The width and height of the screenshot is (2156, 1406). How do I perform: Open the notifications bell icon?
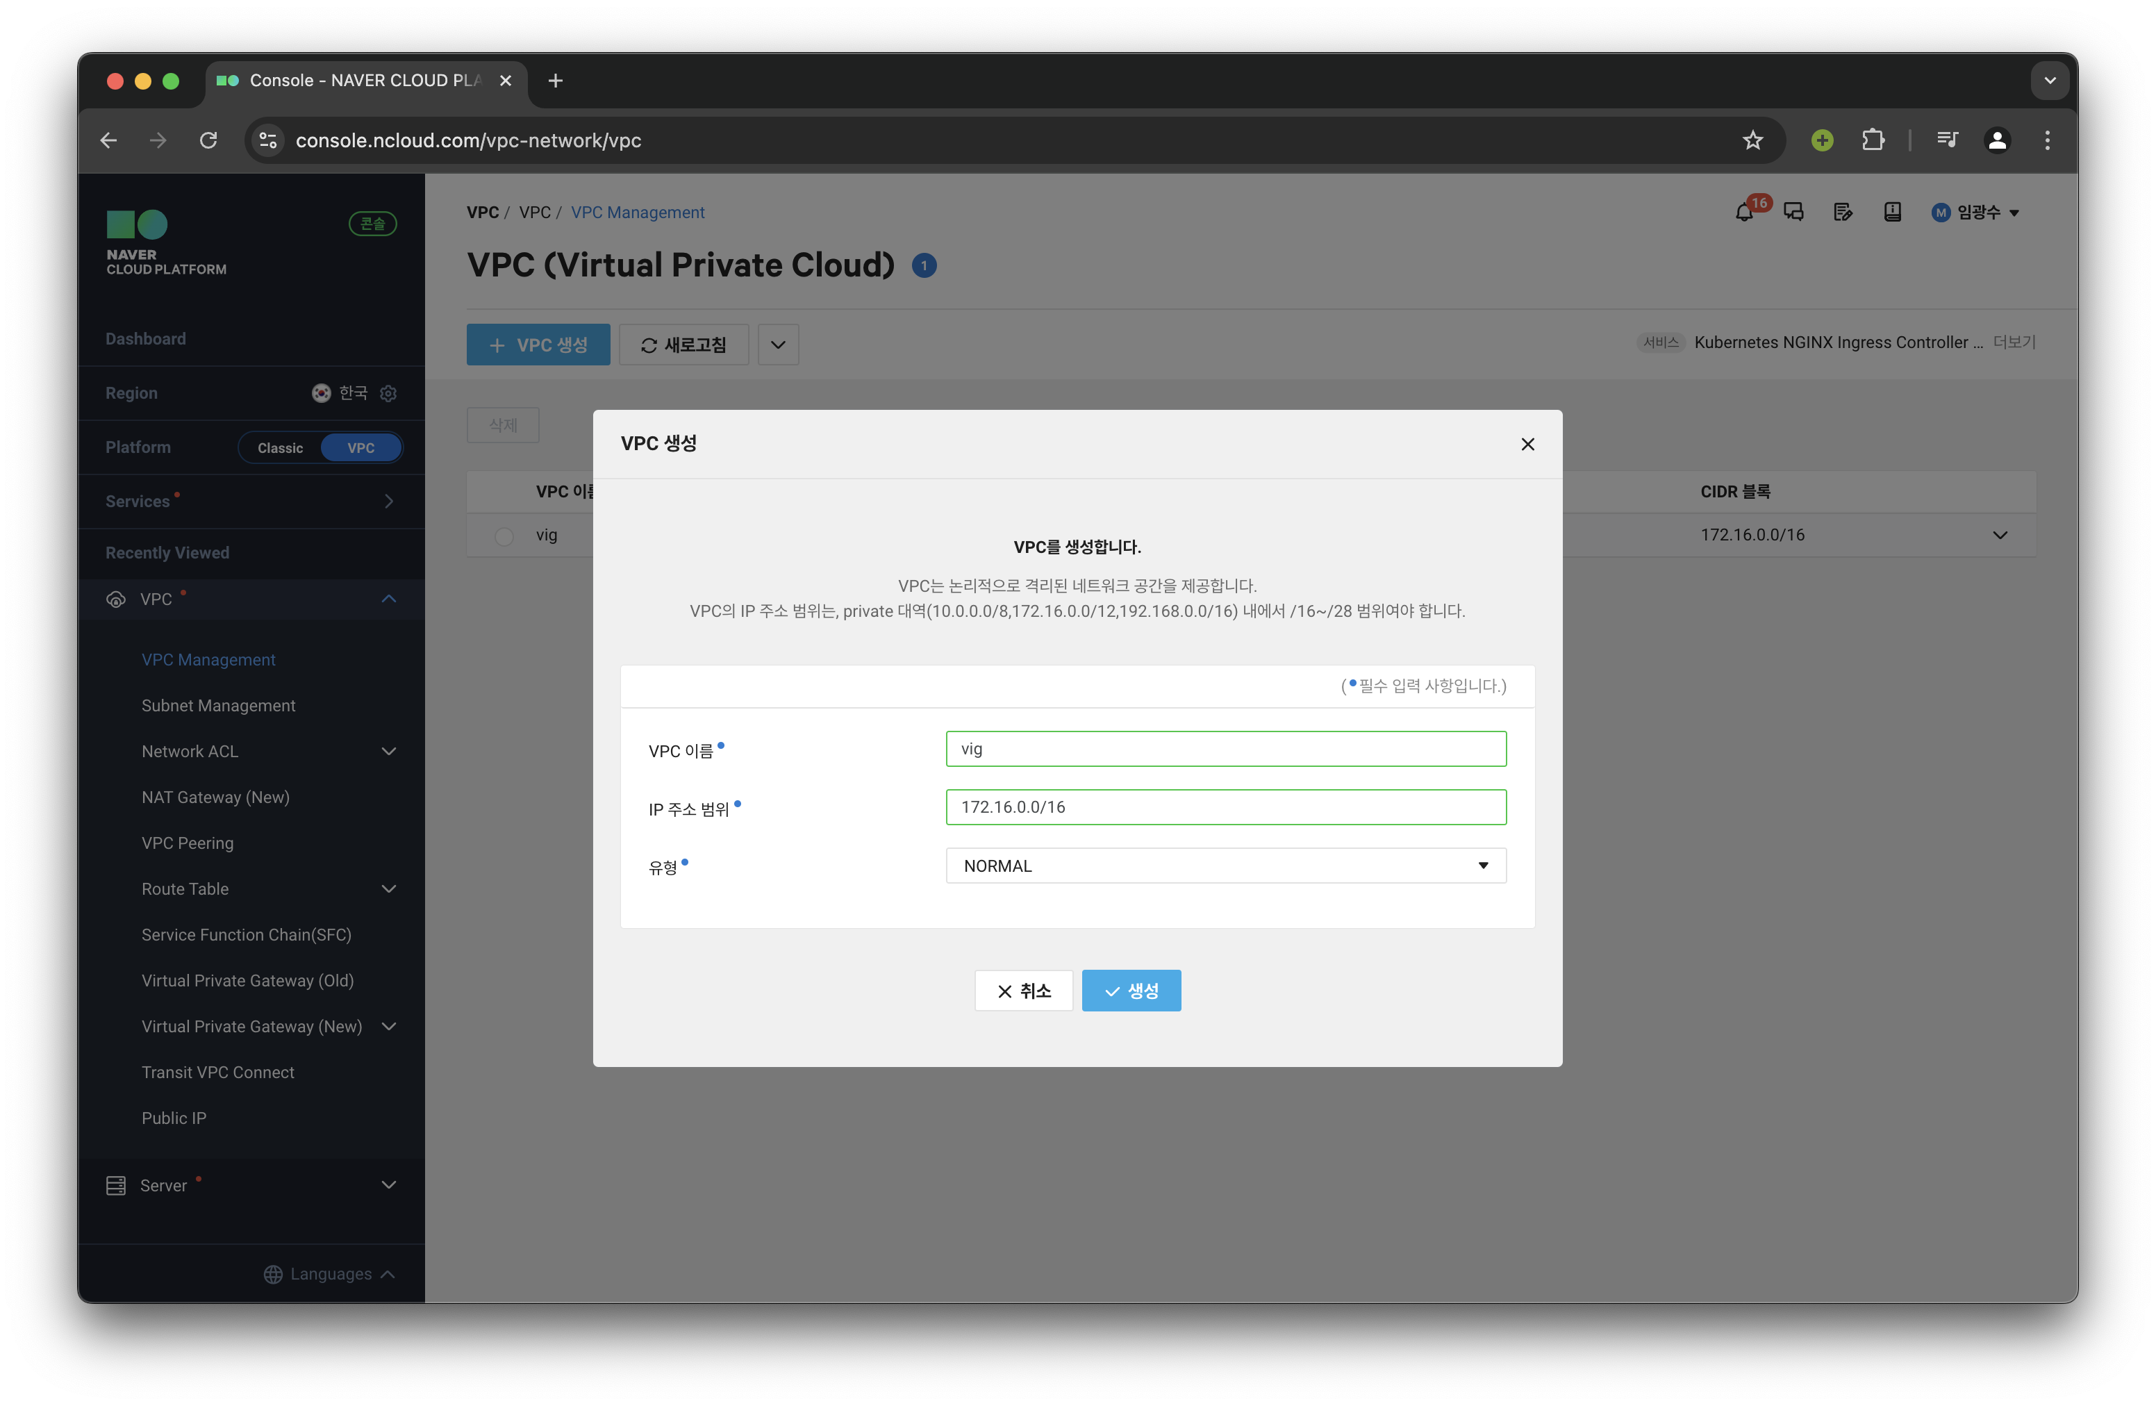tap(1744, 213)
